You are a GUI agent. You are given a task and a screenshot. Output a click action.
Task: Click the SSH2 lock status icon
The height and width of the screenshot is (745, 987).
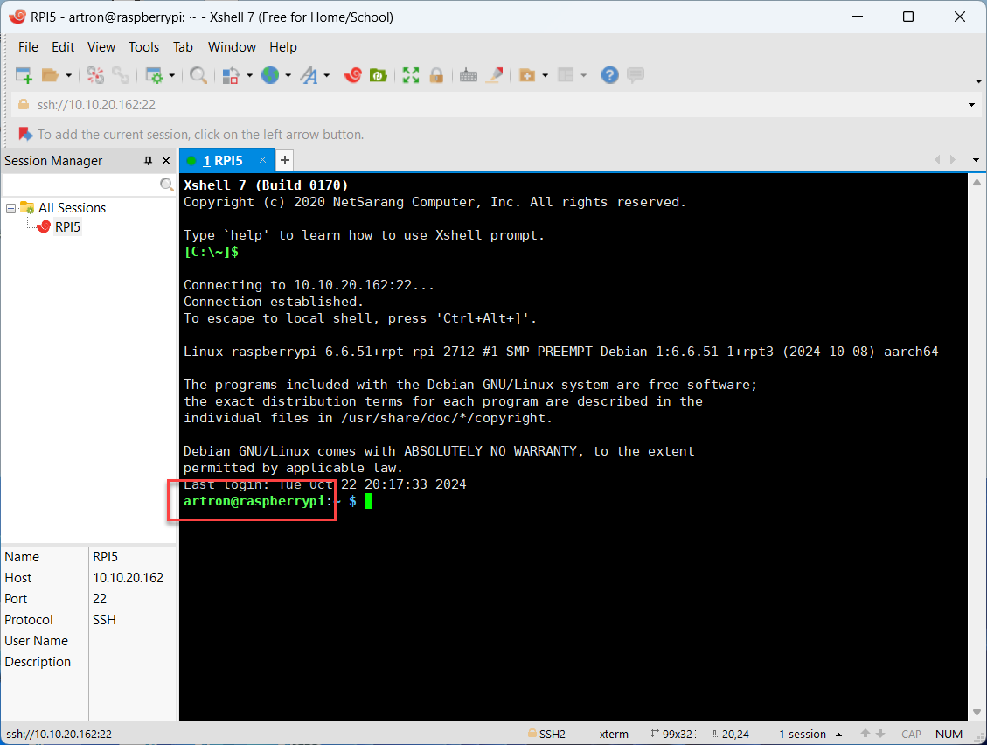pyautogui.click(x=532, y=734)
